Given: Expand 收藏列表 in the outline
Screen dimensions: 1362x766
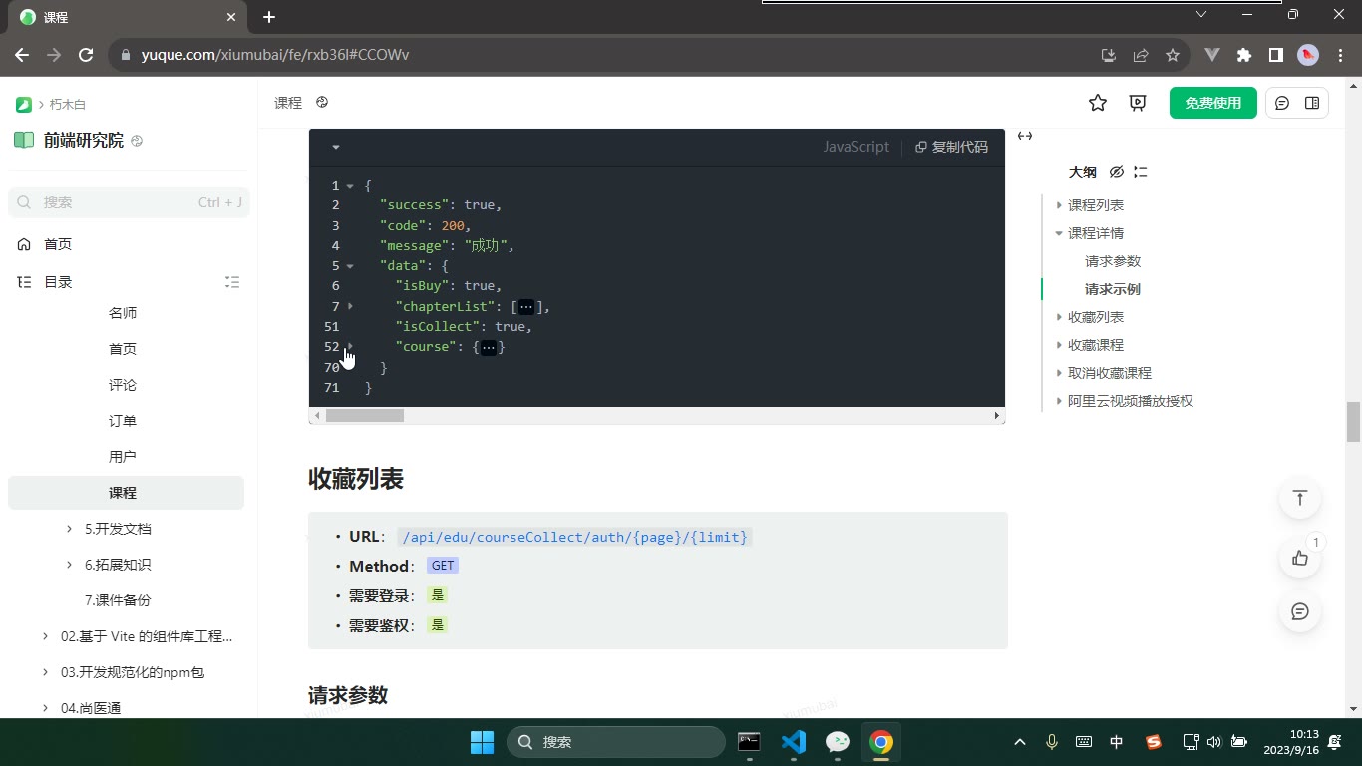Looking at the screenshot, I should coord(1059,317).
